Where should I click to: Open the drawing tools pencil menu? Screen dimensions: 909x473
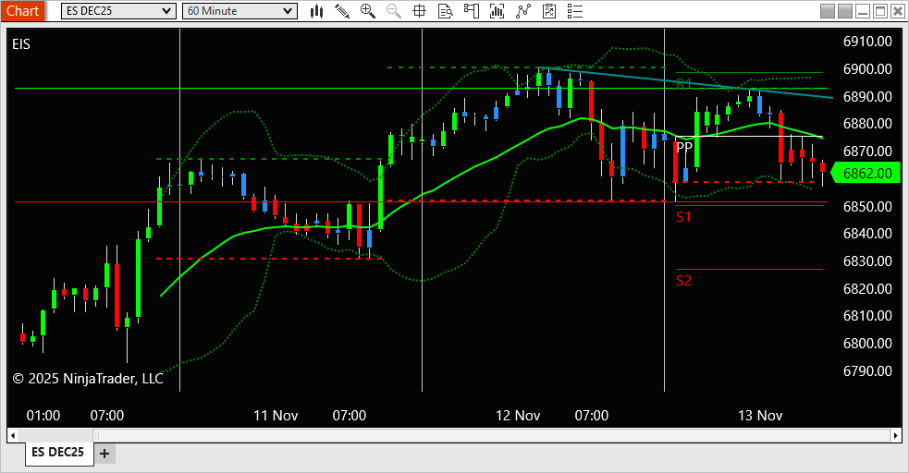pyautogui.click(x=342, y=11)
